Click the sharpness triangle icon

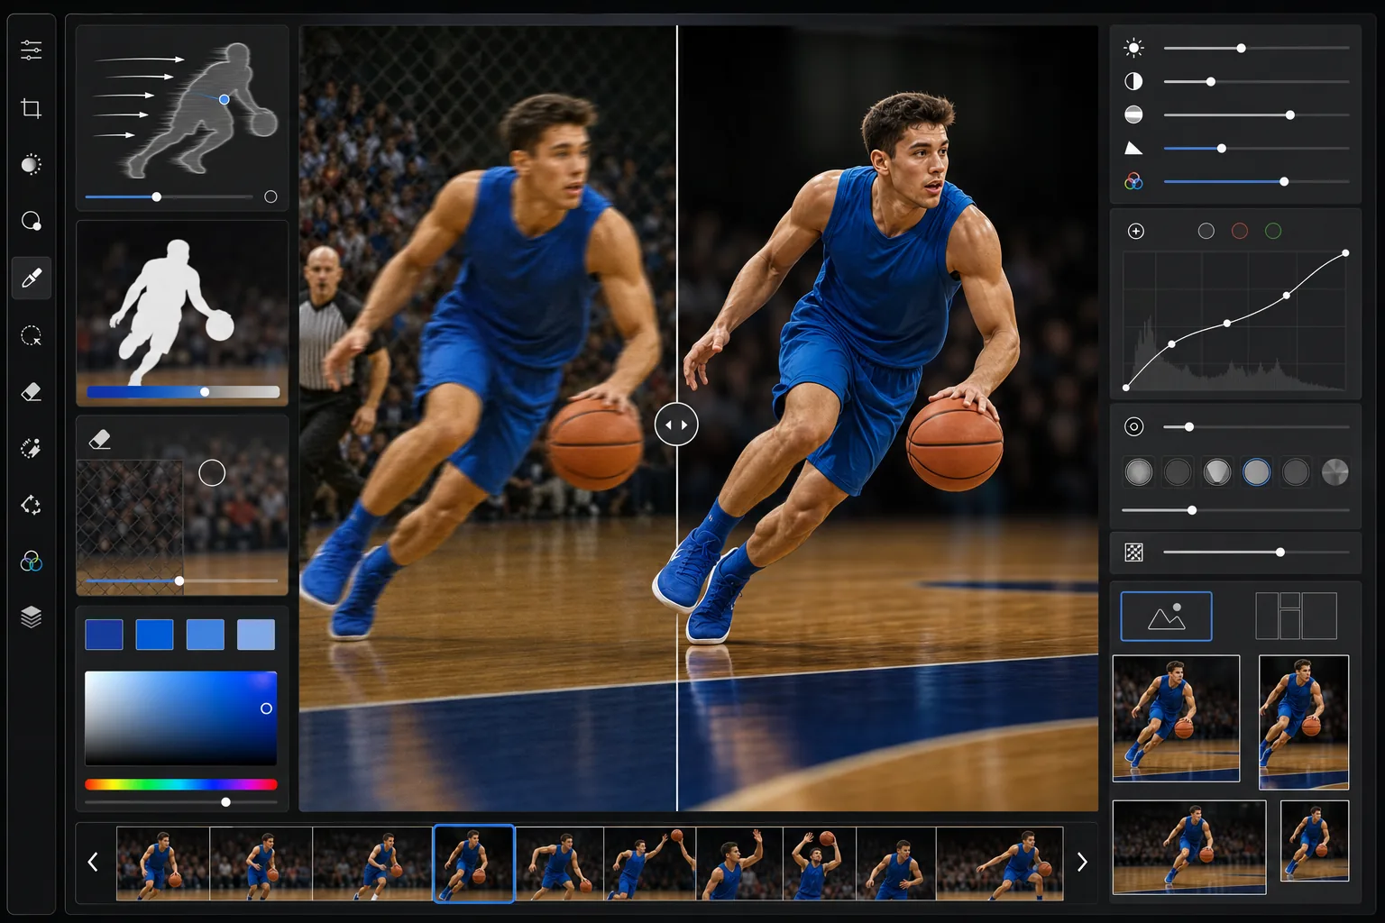pyautogui.click(x=1133, y=148)
